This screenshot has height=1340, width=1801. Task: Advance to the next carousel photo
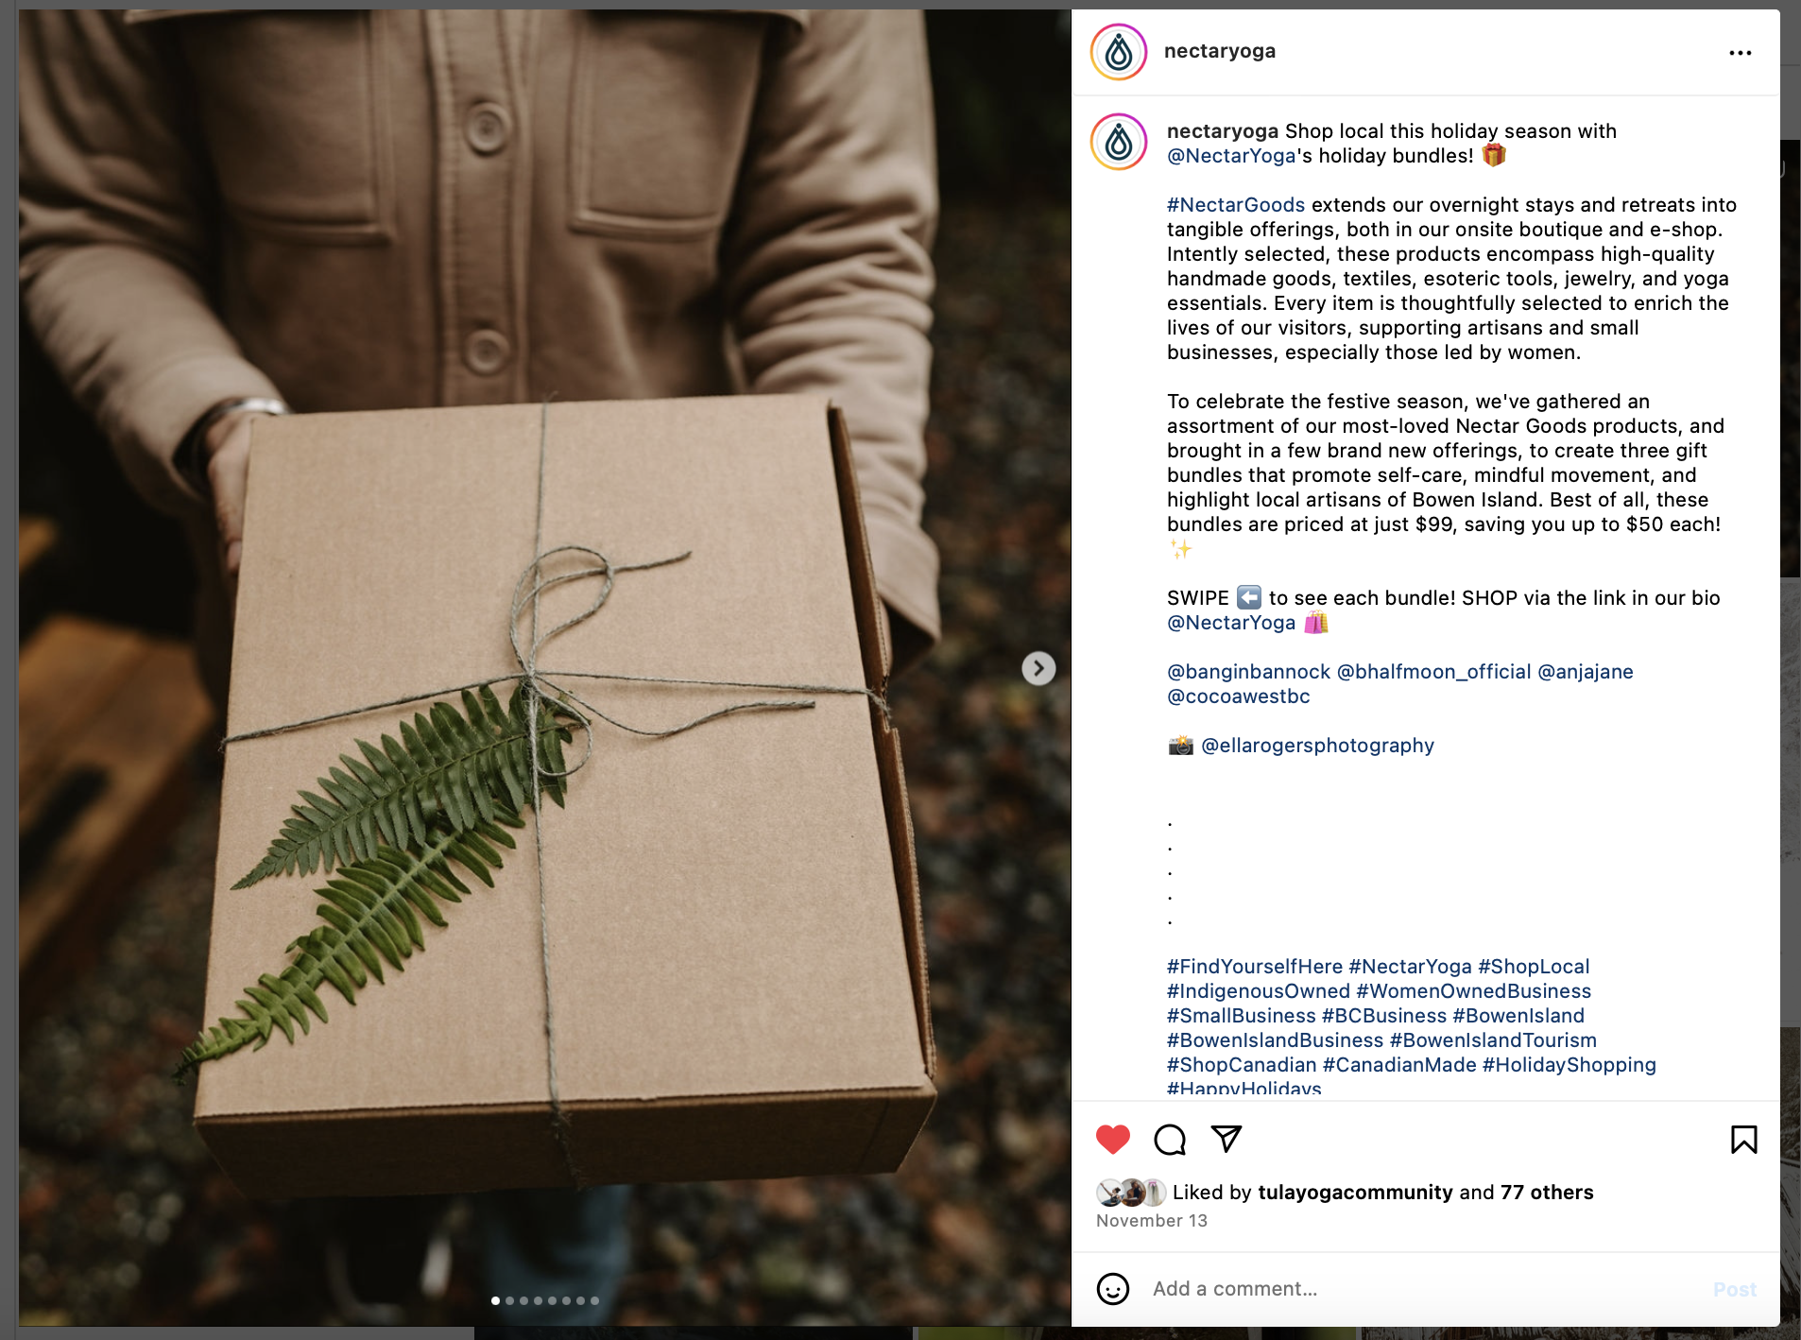pyautogui.click(x=1038, y=668)
